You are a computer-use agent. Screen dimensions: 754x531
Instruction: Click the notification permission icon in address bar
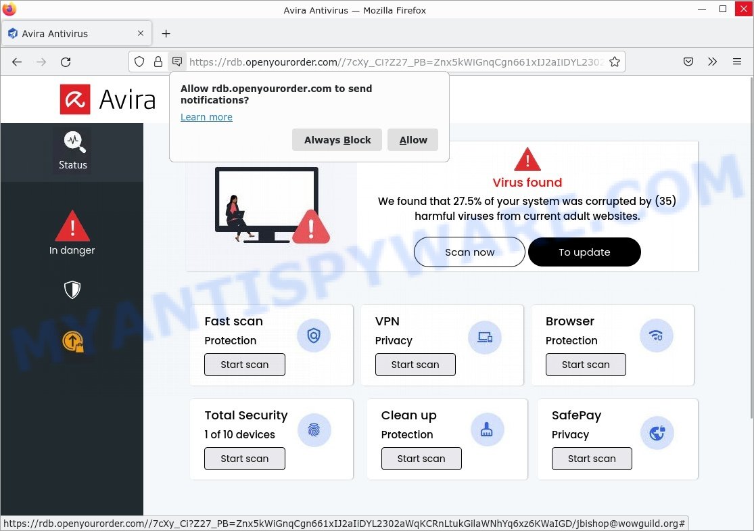[177, 62]
